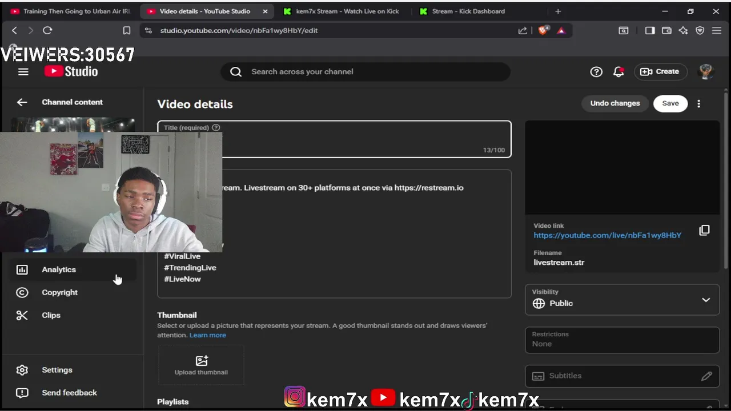Click the Settings gear icon
Screen dimensions: 731x411
(22, 370)
